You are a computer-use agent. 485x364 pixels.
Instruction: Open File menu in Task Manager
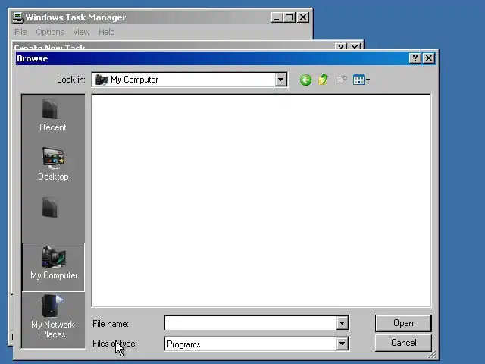[20, 32]
